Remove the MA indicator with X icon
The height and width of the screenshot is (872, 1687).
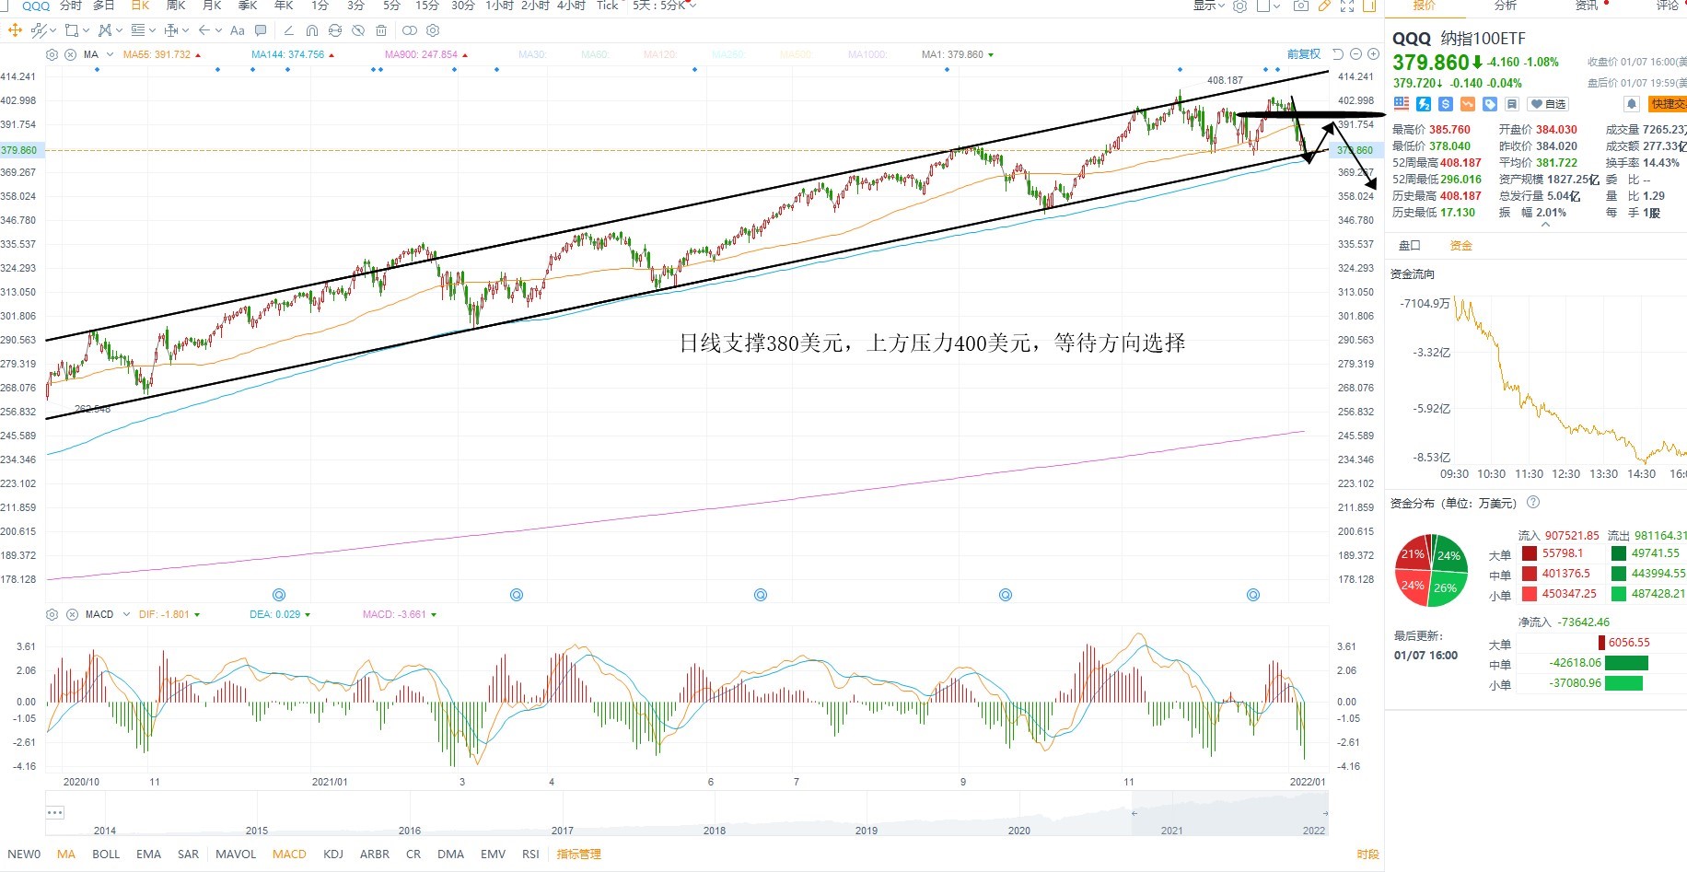71,54
